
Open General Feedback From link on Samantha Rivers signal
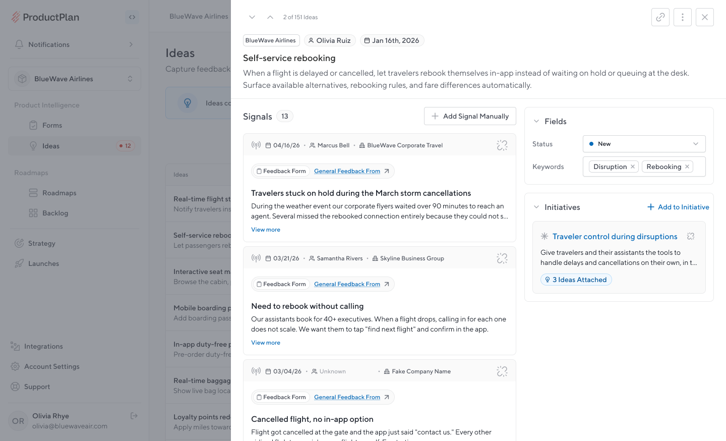(x=347, y=284)
